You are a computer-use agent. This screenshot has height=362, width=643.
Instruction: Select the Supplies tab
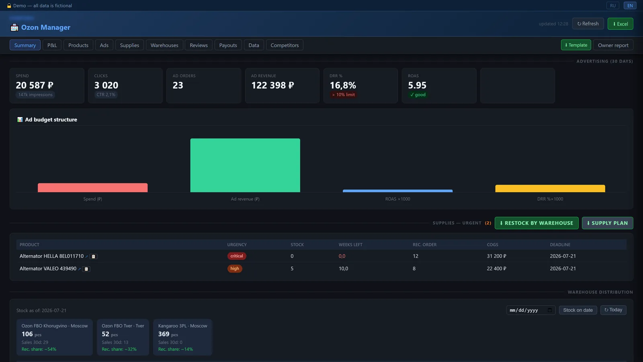point(129,45)
